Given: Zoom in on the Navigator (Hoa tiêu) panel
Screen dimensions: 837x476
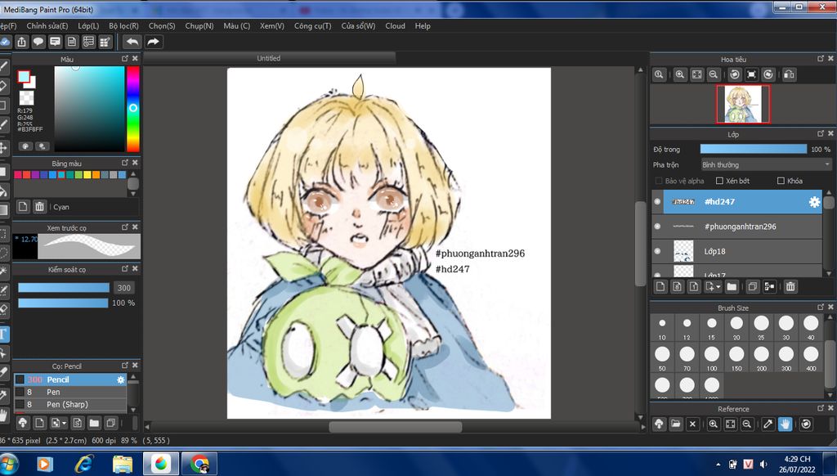Looking at the screenshot, I should (x=679, y=74).
